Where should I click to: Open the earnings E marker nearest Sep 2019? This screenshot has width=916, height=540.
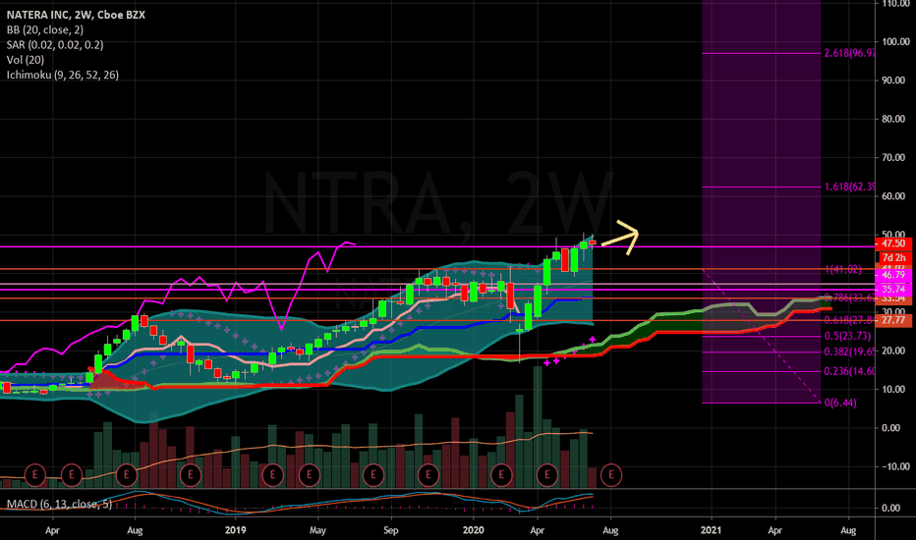click(x=373, y=474)
